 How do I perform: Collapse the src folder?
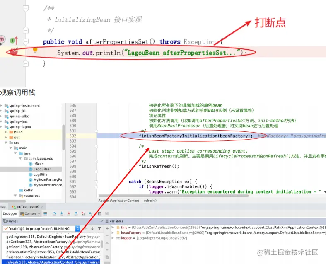[6, 143]
